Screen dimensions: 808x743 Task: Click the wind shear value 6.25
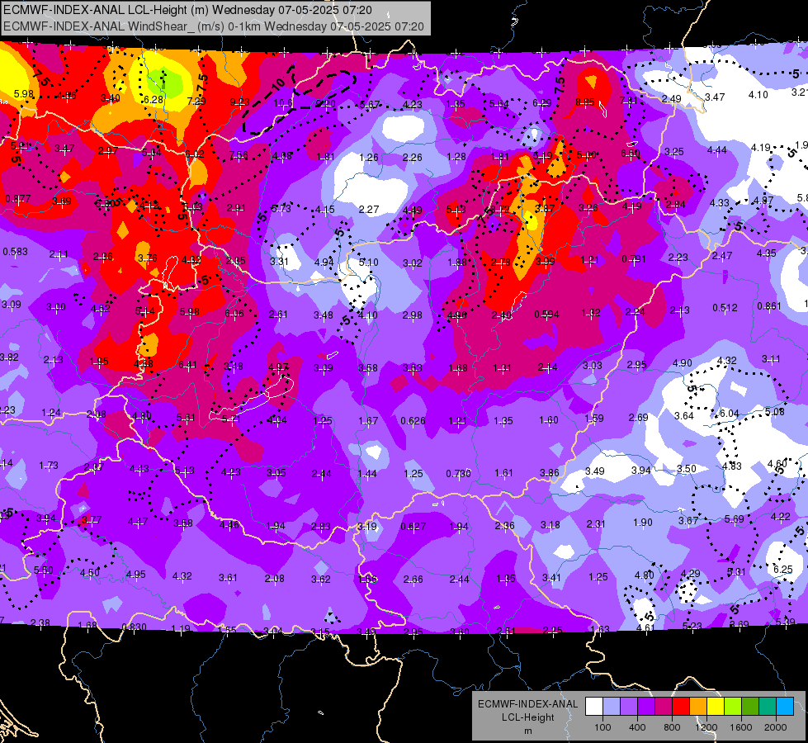(x=782, y=569)
